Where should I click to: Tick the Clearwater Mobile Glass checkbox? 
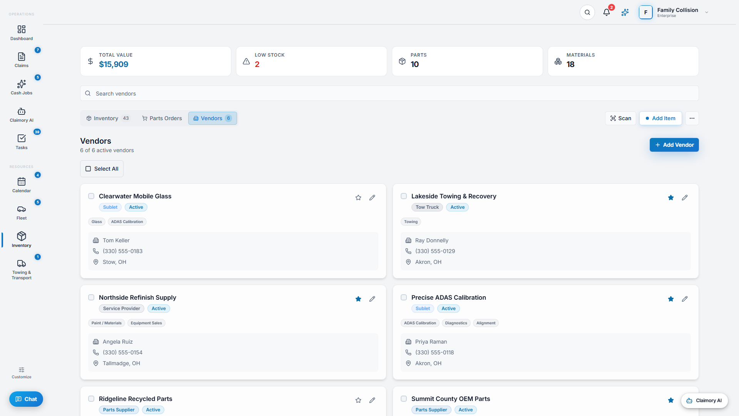click(91, 196)
